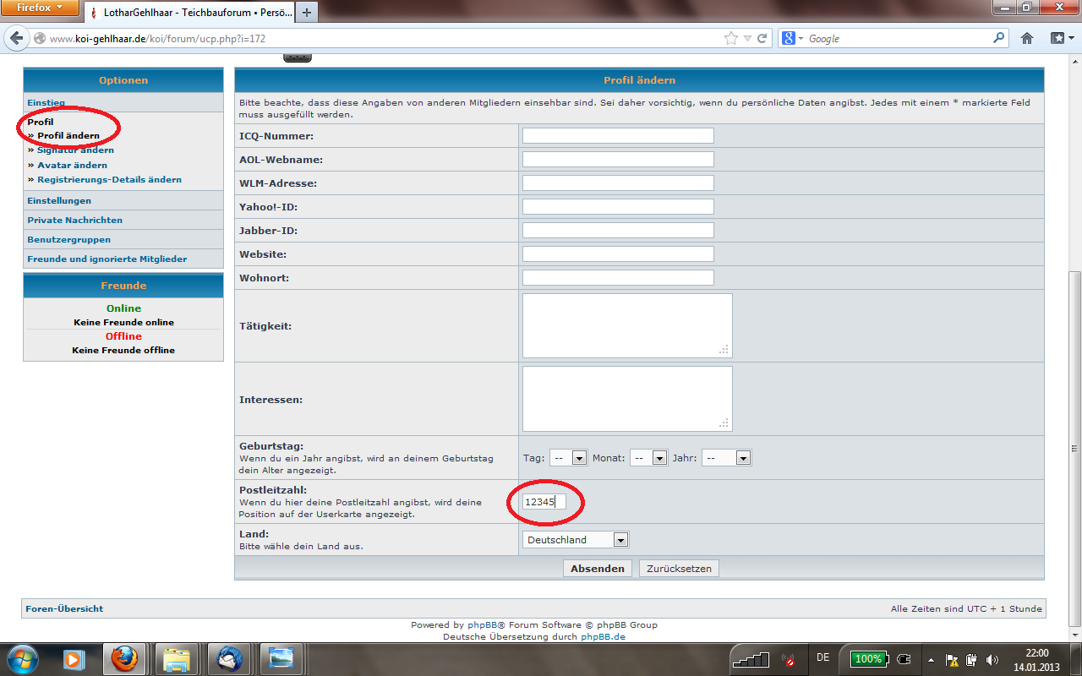The width and height of the screenshot is (1082, 676).
Task: Open the Firefox home page icon
Action: click(x=1027, y=39)
